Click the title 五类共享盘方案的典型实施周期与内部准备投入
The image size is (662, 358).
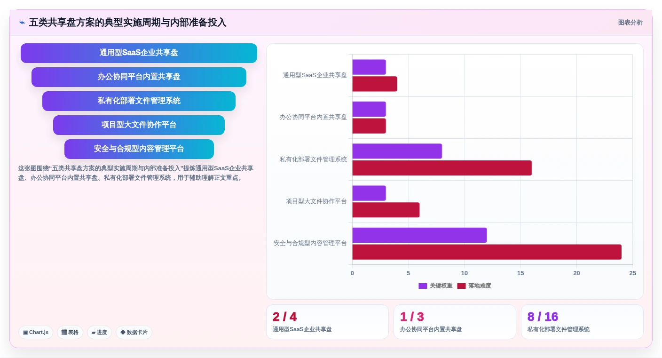pyautogui.click(x=128, y=23)
